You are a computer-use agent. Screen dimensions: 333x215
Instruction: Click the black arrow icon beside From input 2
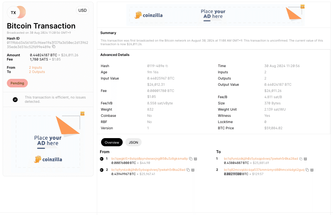coord(102,170)
